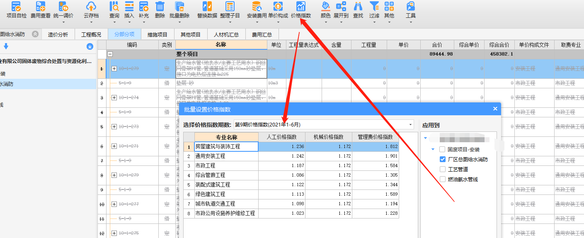
Task: Select the 绿色建筑工程 row
Action: (x=291, y=194)
